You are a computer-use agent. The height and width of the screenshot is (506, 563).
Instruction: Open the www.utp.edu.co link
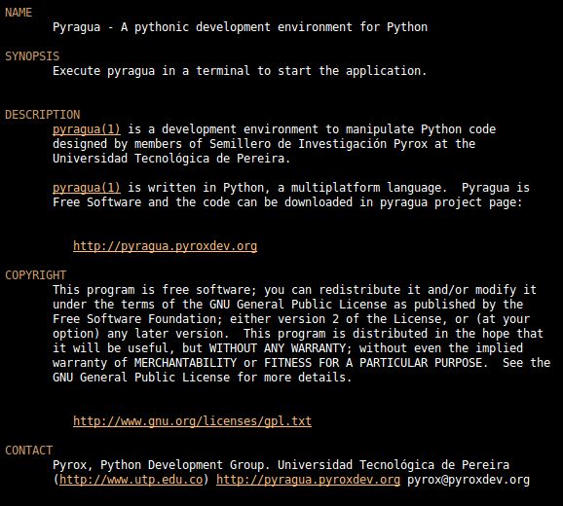tap(131, 480)
